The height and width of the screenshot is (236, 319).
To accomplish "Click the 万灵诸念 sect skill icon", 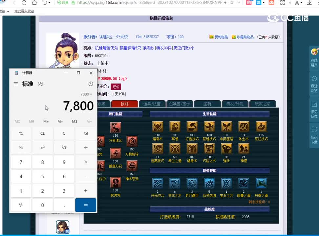I will click(x=116, y=128).
